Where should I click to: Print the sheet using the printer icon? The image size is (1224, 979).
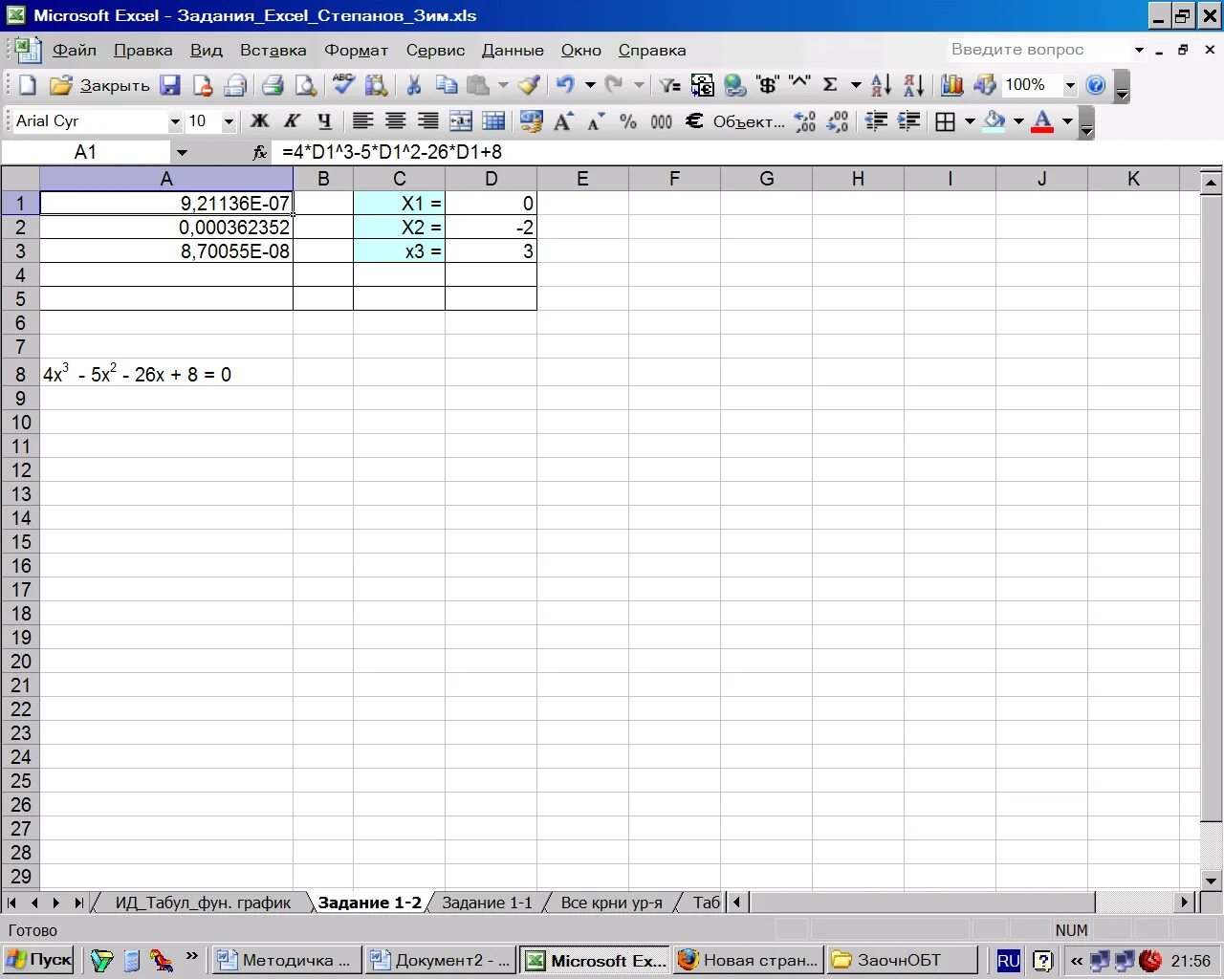click(273, 85)
